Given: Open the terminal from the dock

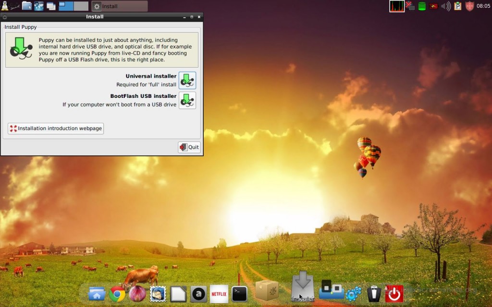Looking at the screenshot, I should (x=239, y=294).
